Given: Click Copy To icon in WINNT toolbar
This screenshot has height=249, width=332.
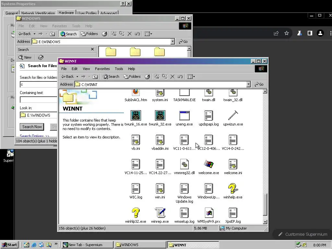Looking at the screenshot, I should [x=164, y=77].
